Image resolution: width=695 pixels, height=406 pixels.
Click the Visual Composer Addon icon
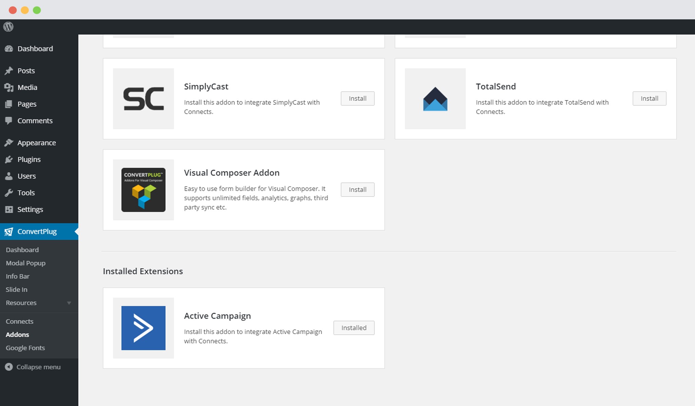click(x=144, y=189)
